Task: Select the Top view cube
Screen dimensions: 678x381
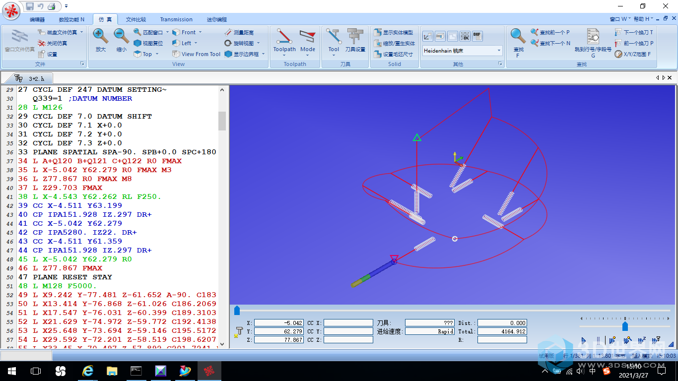Action: coord(142,54)
